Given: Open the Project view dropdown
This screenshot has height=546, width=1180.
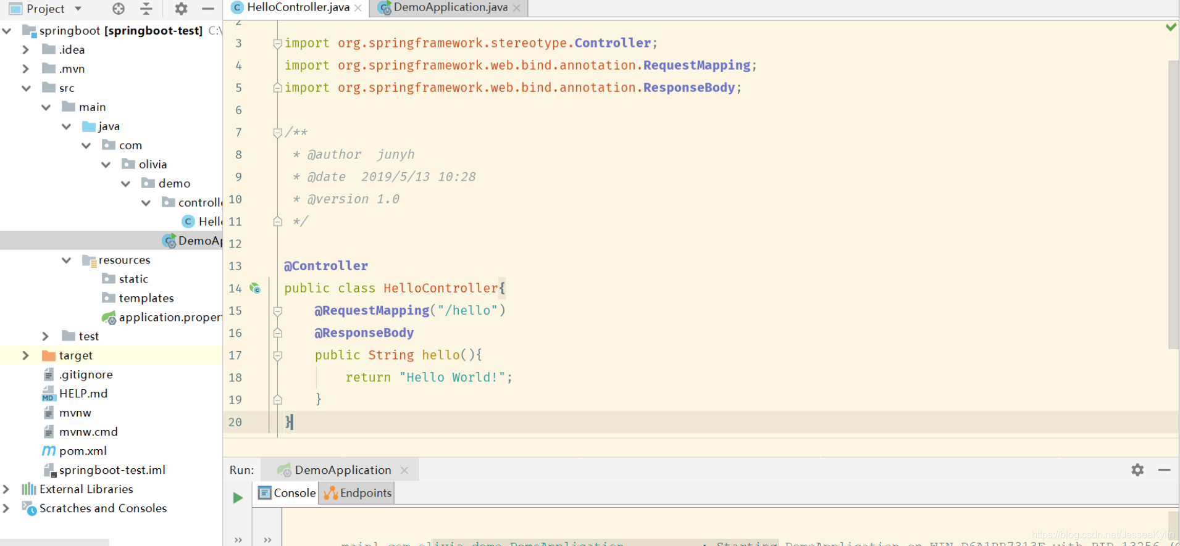Looking at the screenshot, I should [x=78, y=9].
